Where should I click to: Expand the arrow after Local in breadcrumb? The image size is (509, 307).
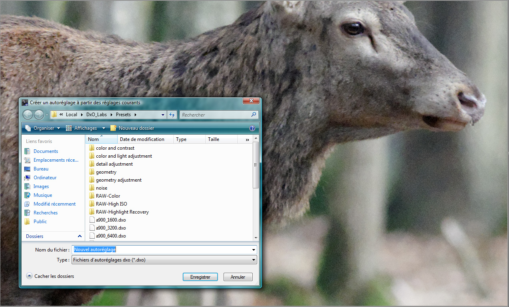[81, 115]
